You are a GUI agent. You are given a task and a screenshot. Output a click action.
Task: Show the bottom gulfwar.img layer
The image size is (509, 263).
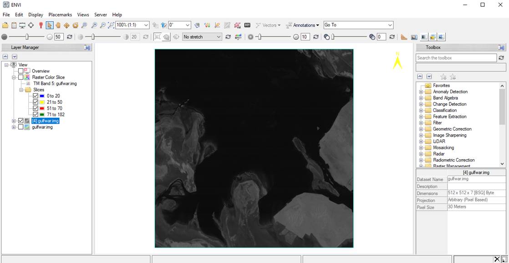(21, 127)
